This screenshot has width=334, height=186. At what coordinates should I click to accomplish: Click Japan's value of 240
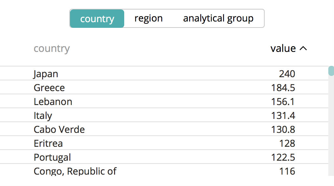tap(287, 74)
